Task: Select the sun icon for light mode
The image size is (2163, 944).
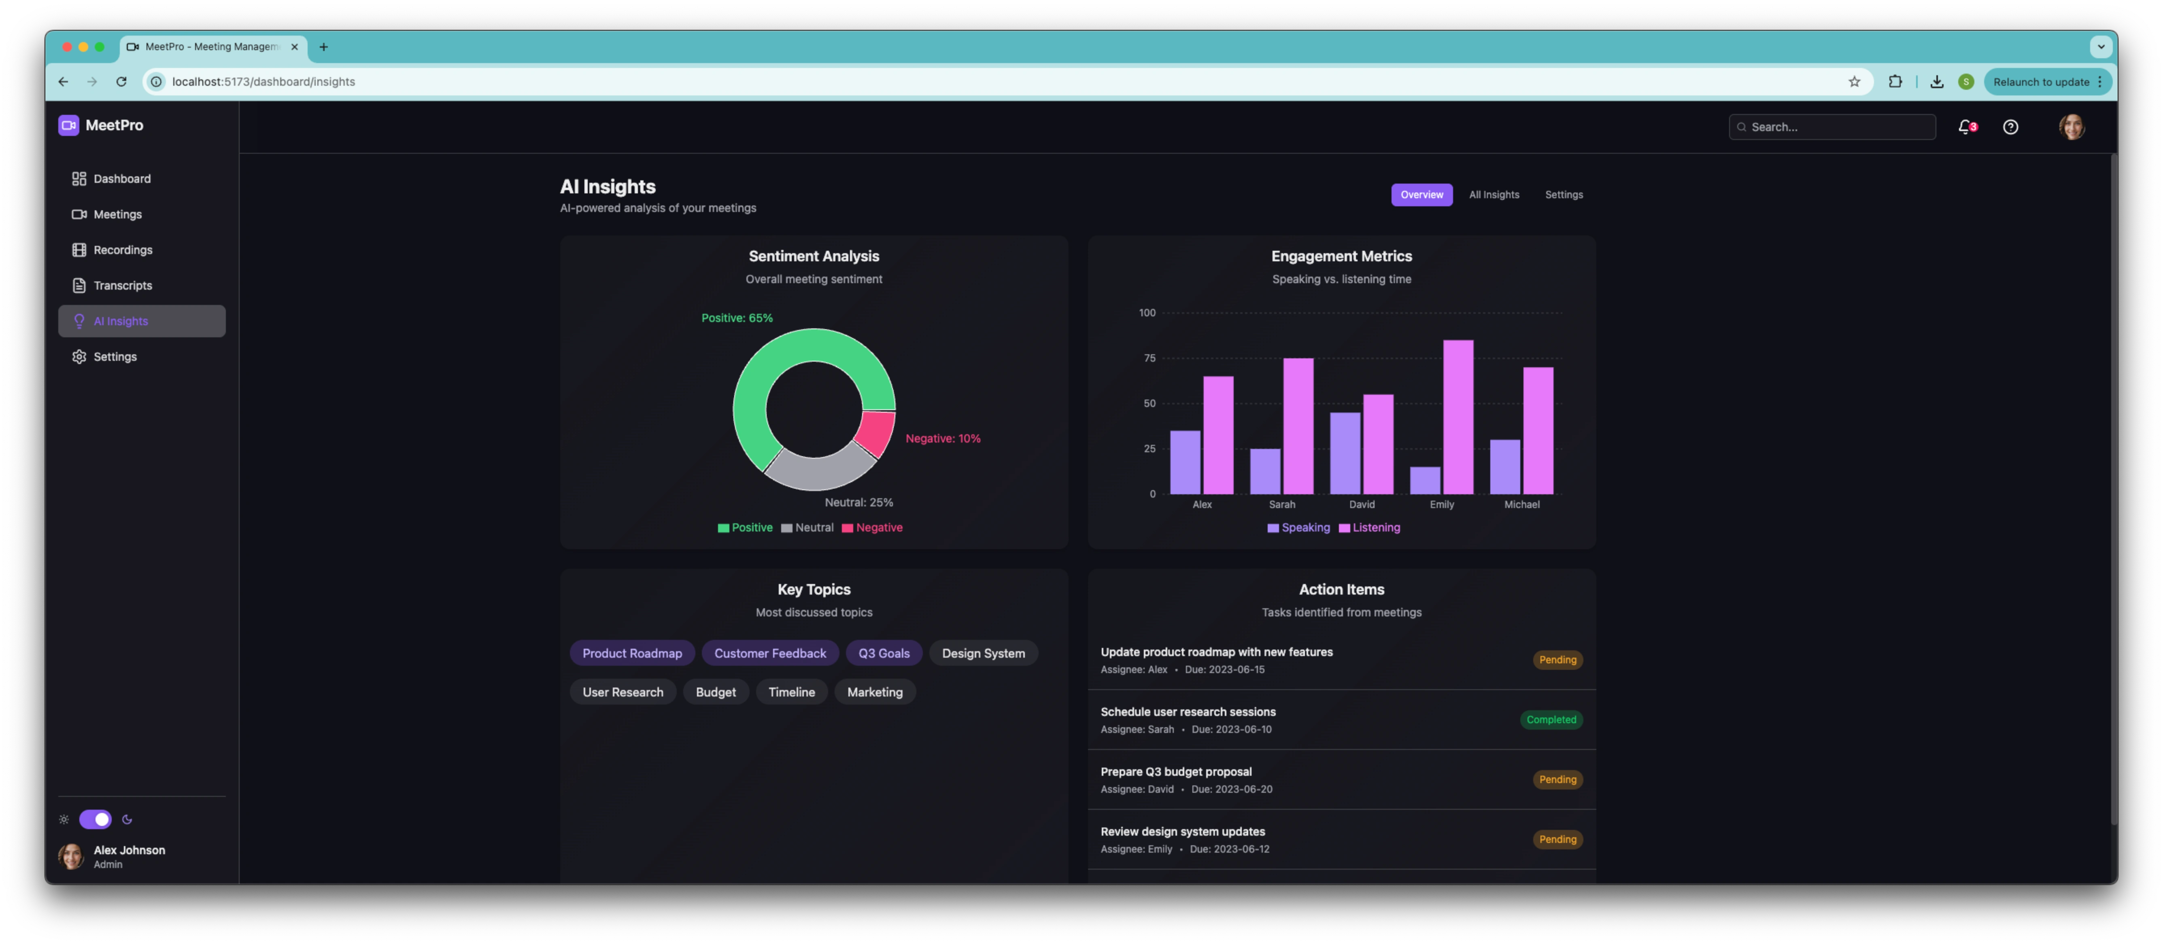Action: tap(64, 819)
